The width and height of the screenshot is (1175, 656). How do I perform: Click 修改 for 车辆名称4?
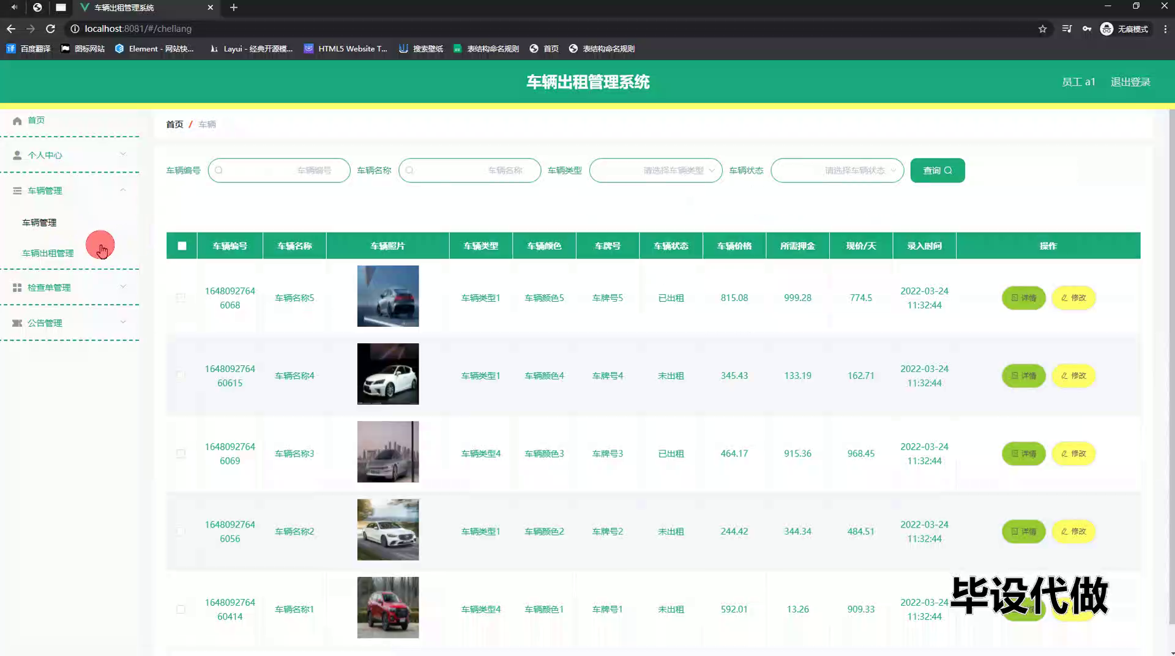click(x=1073, y=376)
